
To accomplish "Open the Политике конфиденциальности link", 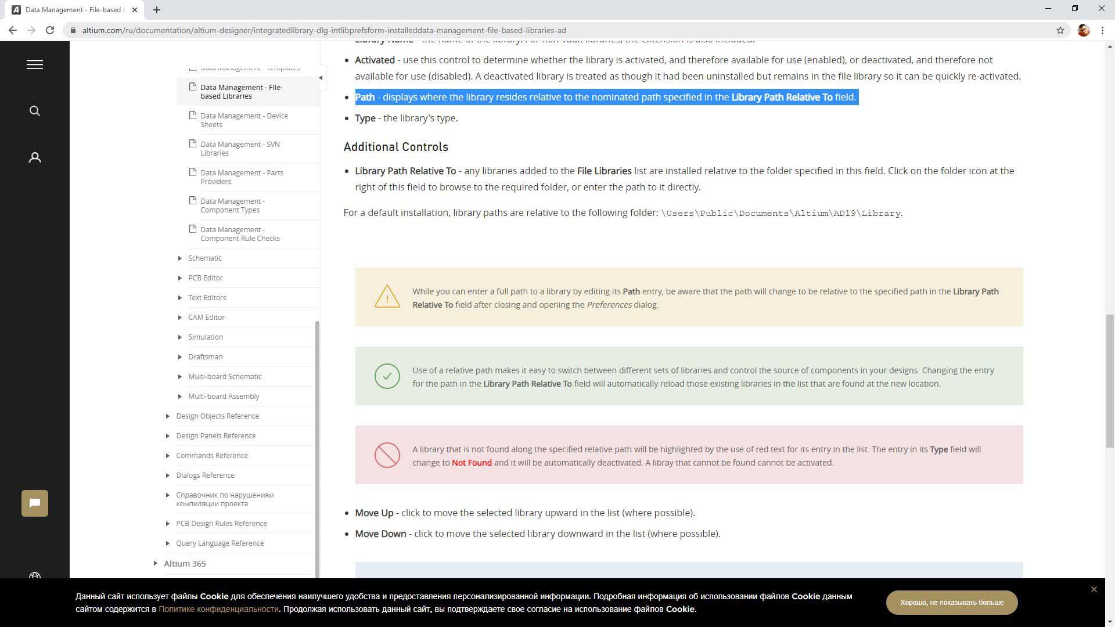I will click(x=218, y=609).
